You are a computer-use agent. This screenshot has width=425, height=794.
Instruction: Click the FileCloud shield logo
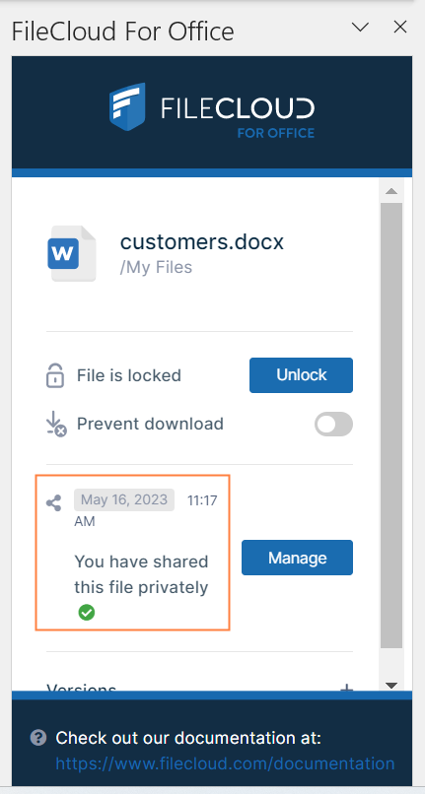(127, 106)
